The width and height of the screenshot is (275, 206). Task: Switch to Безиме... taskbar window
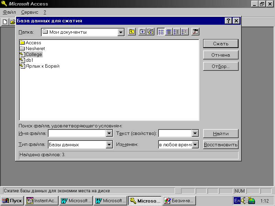click(x=179, y=201)
